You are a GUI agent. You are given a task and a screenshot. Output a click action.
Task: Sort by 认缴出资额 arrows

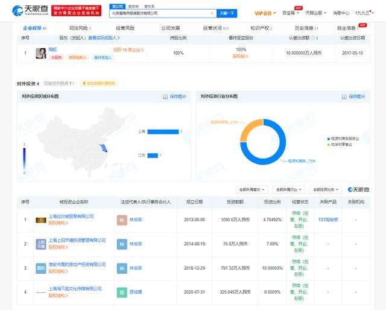pyautogui.click(x=317, y=38)
